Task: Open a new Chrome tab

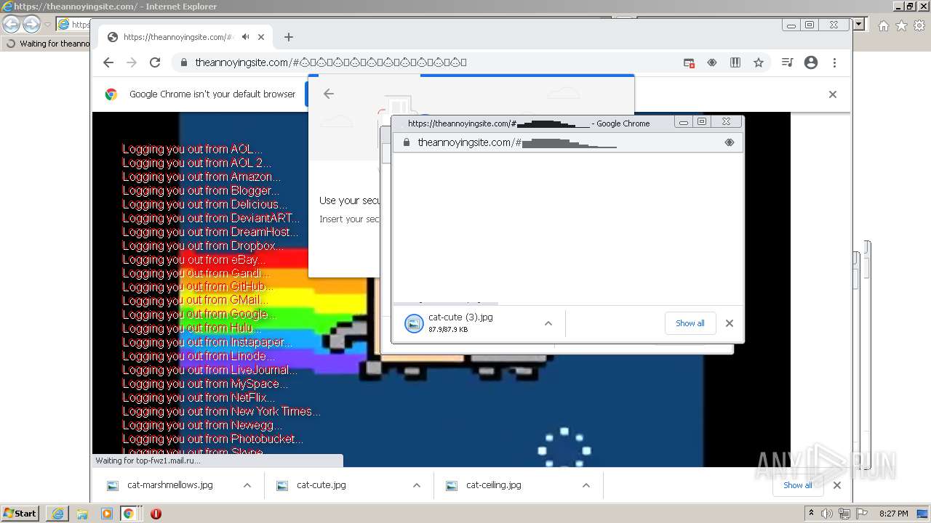Action: [x=289, y=37]
